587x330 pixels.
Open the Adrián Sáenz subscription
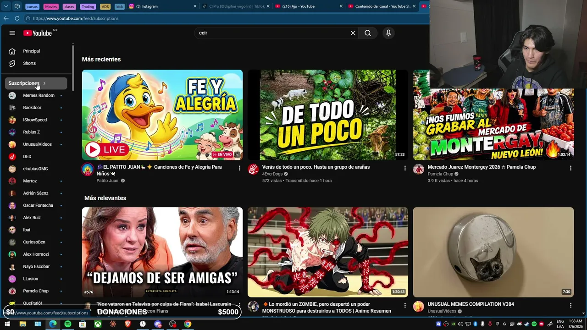tap(36, 193)
